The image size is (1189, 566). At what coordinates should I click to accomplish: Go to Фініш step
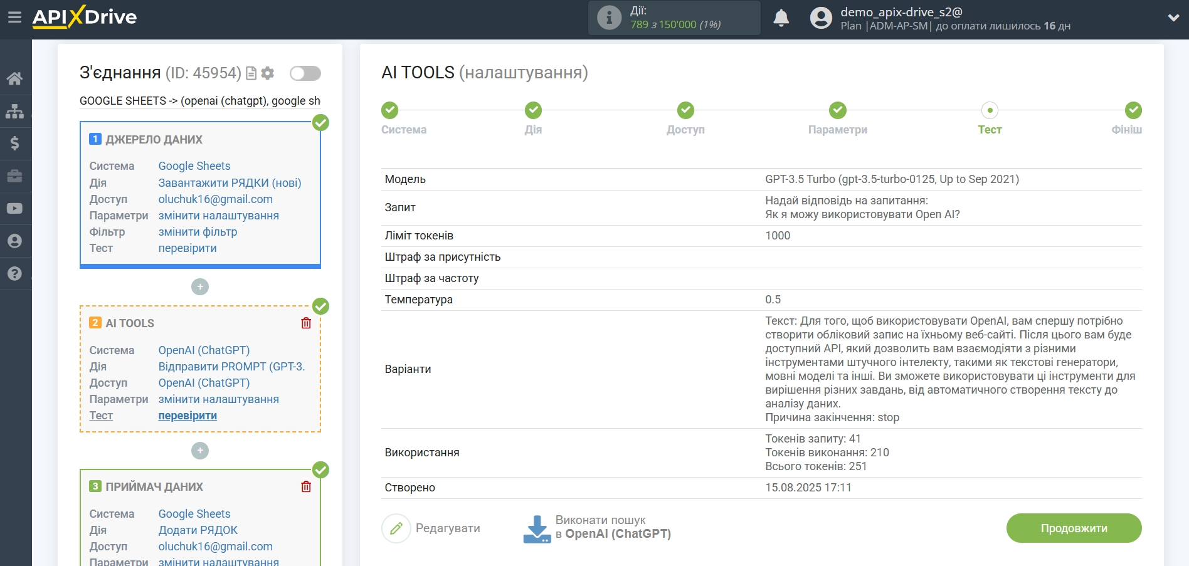[1127, 119]
